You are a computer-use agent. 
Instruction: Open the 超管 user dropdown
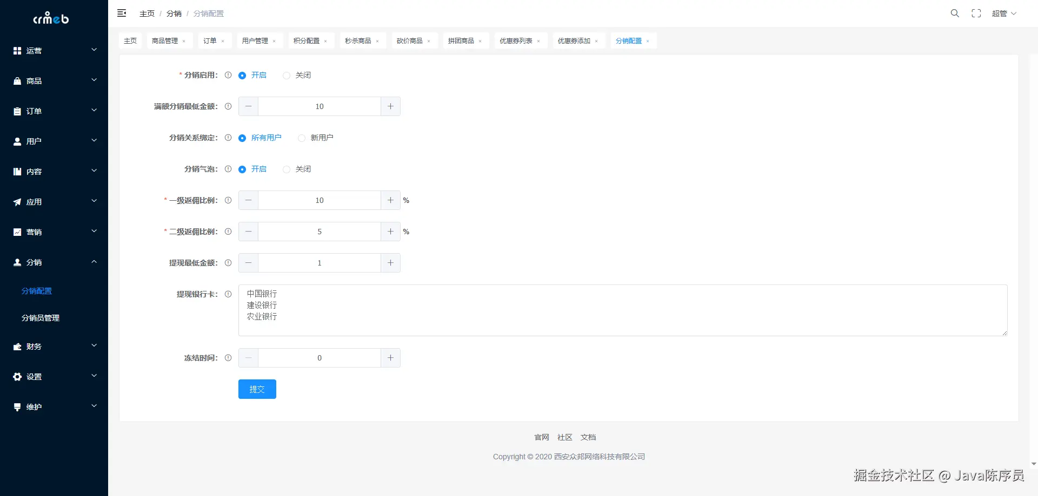coord(1004,13)
